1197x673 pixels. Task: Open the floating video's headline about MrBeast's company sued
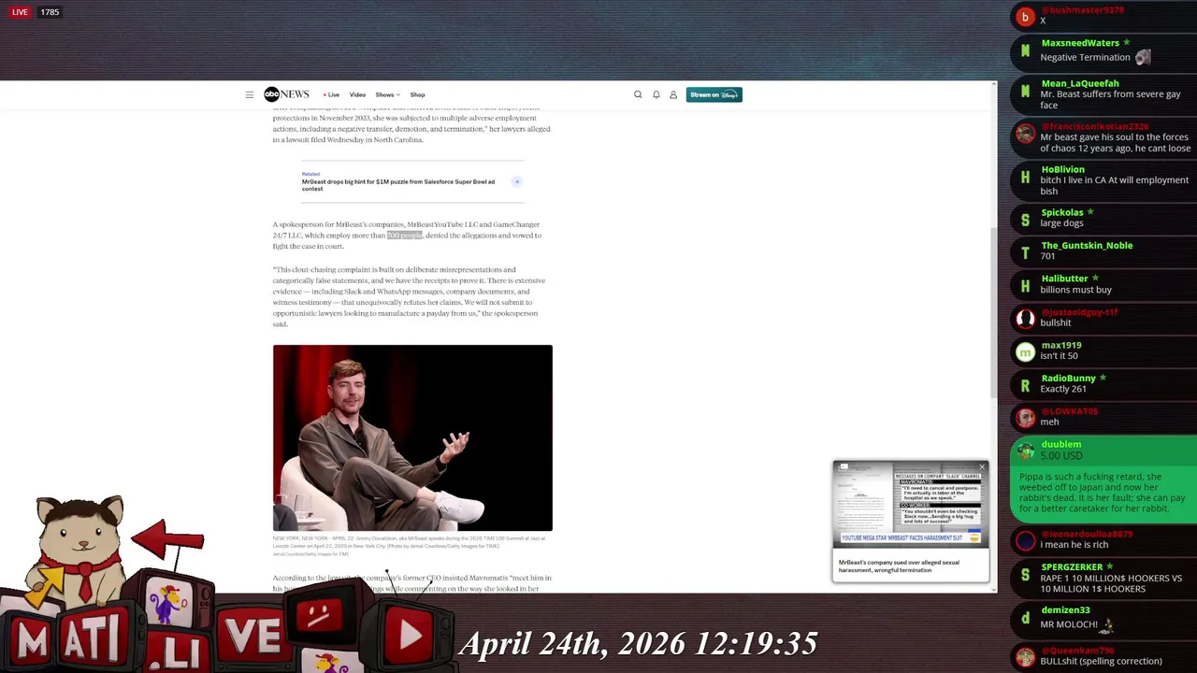click(899, 566)
